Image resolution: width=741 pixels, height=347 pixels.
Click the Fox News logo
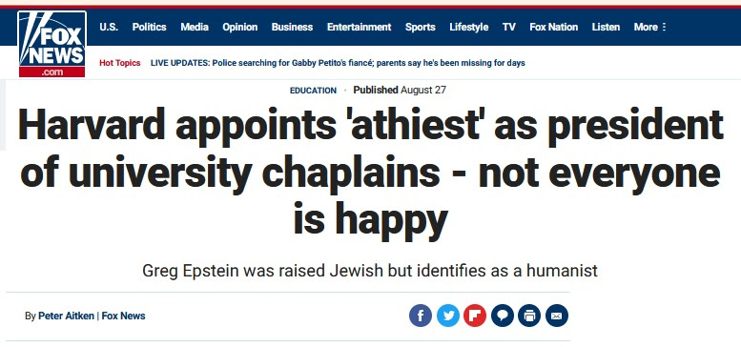pos(52,44)
